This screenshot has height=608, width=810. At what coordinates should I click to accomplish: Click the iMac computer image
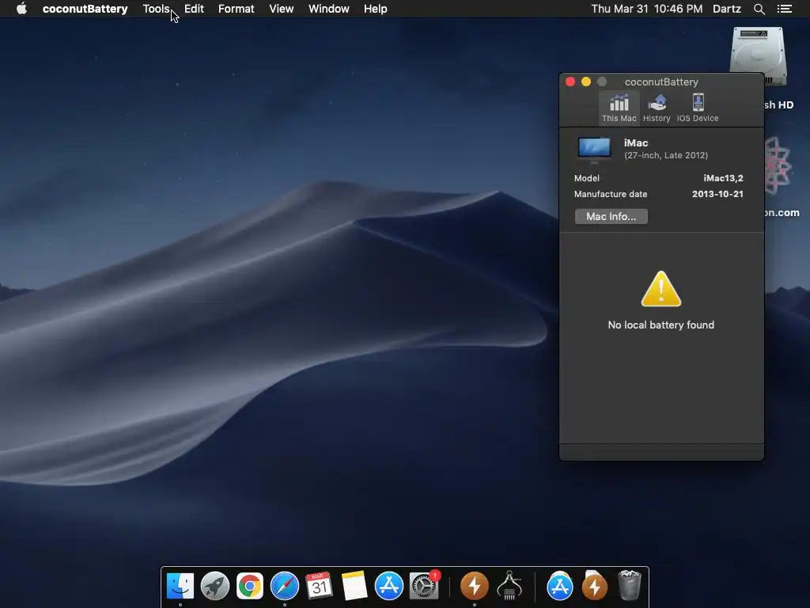594,150
